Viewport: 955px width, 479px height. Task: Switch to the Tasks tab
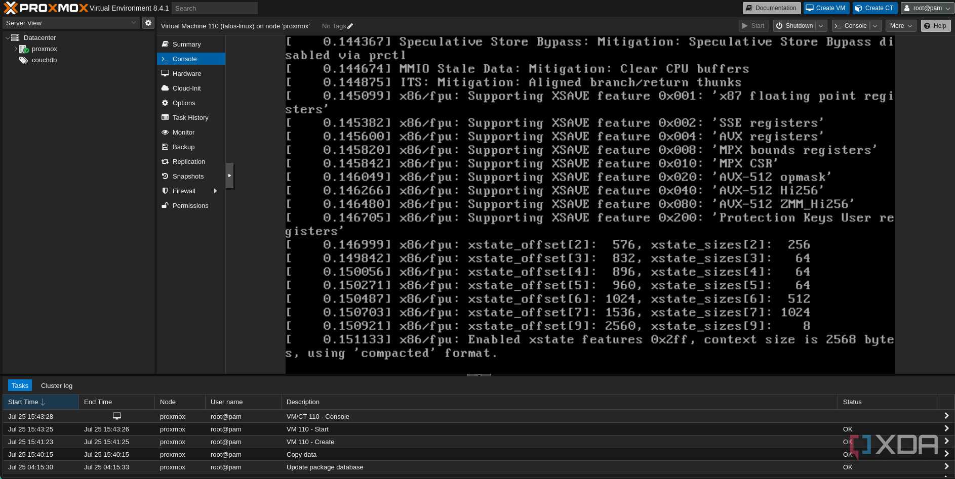(20, 385)
